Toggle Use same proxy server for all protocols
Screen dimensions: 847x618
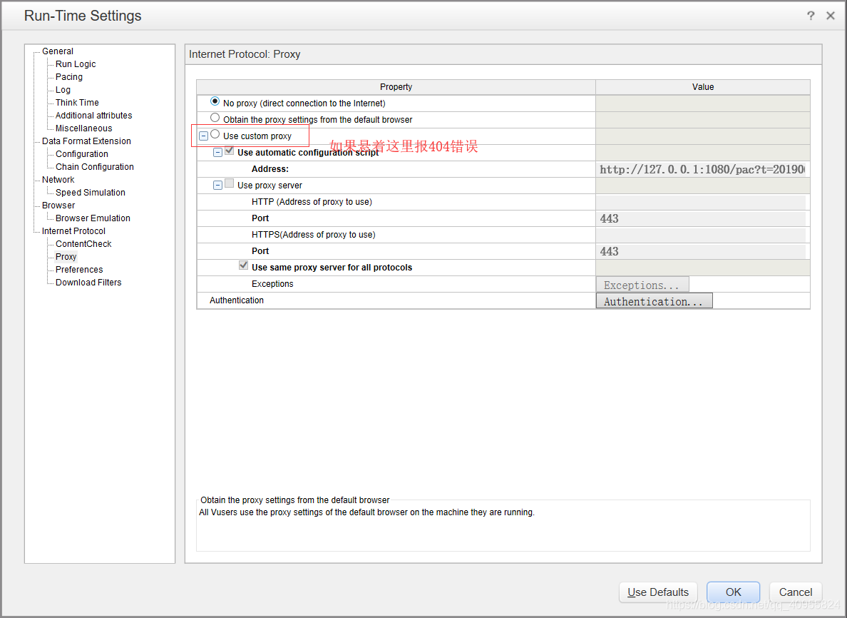tap(244, 265)
